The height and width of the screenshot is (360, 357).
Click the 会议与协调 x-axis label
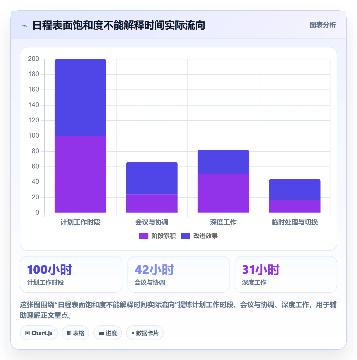[x=152, y=222]
